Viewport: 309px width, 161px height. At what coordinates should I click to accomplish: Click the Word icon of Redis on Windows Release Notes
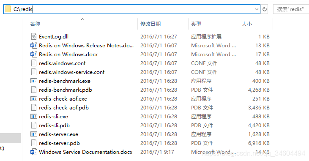pos(34,45)
